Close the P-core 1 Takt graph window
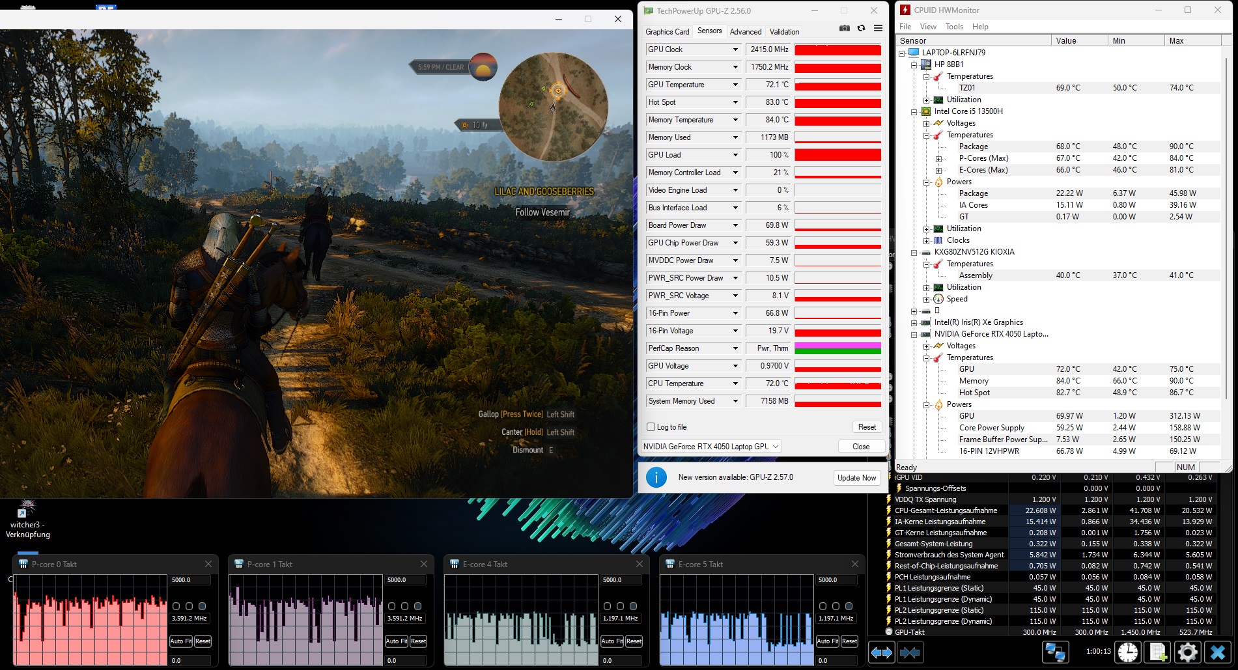 (424, 564)
